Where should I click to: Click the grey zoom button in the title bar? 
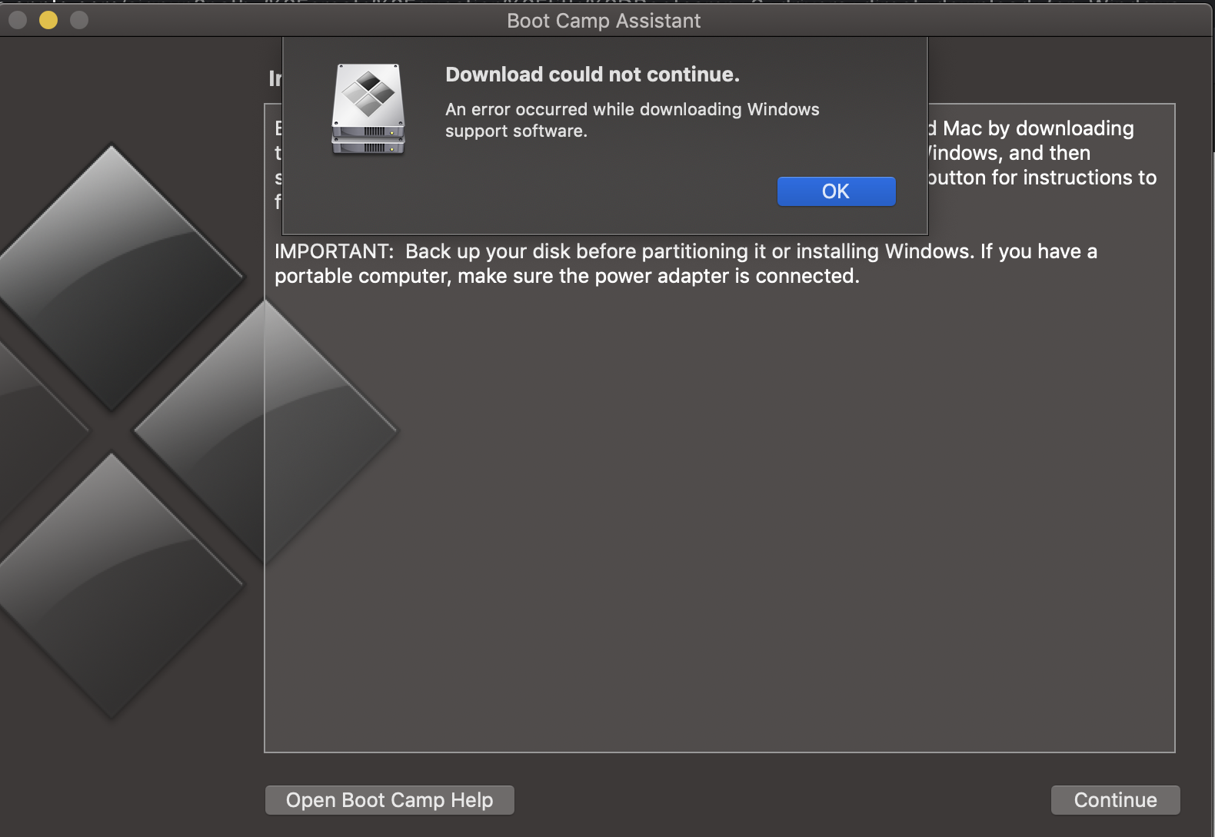79,20
